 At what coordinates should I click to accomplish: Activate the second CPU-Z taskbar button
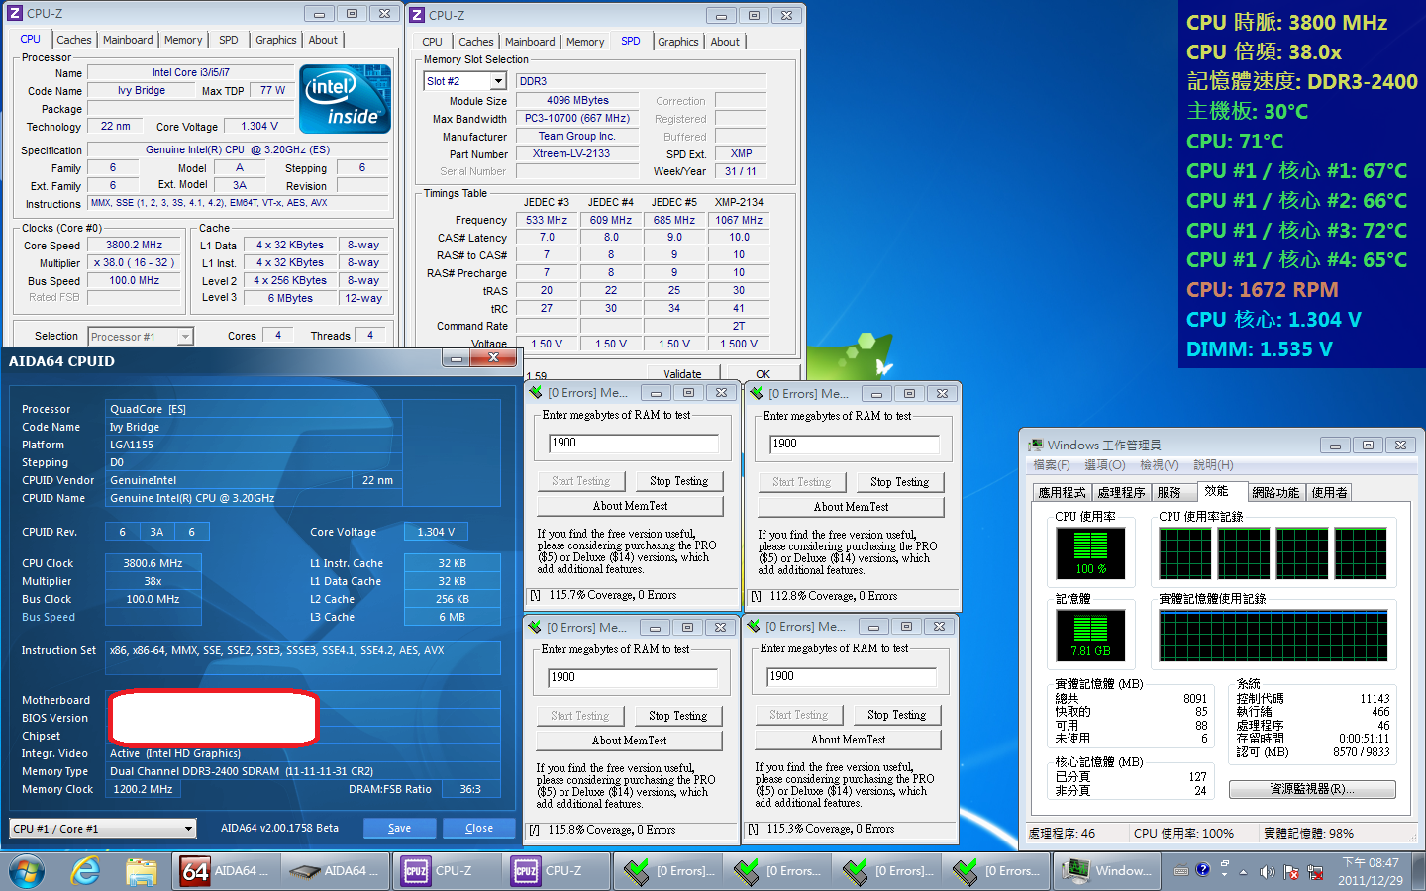coord(556,871)
